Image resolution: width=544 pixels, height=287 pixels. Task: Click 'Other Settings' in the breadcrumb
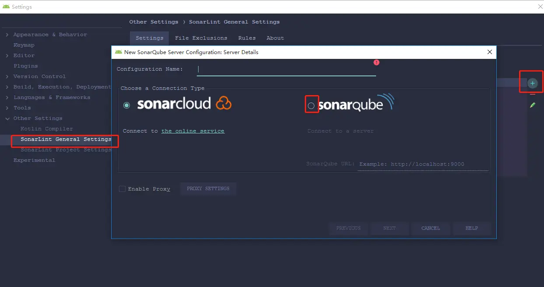click(x=154, y=22)
